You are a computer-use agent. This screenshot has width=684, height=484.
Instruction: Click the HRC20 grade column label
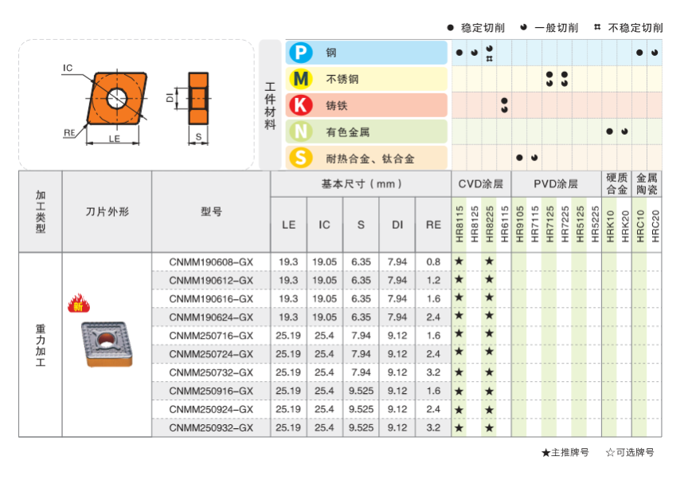coord(655,226)
